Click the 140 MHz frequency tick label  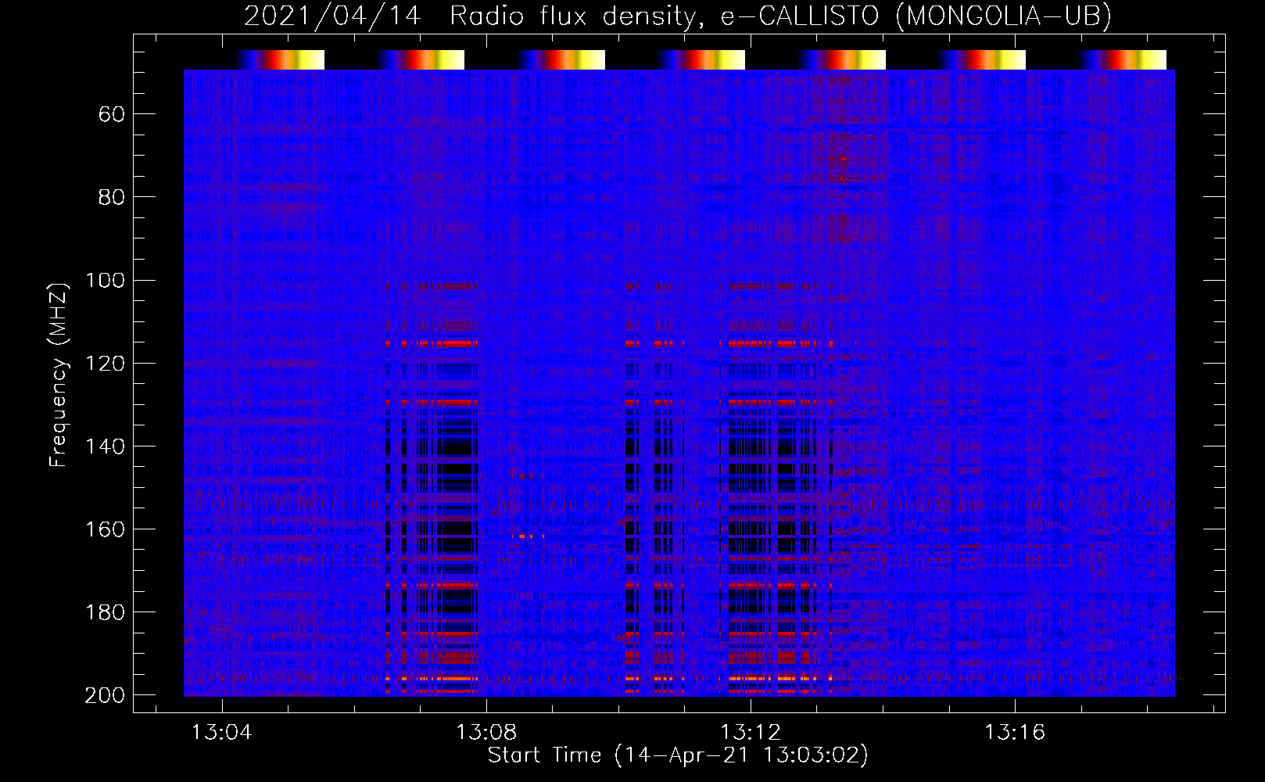coord(105,447)
